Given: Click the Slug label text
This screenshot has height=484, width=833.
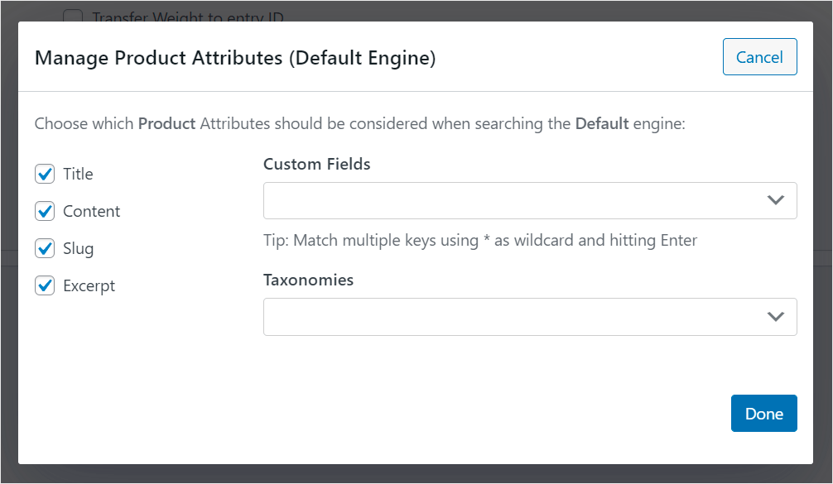Looking at the screenshot, I should (x=78, y=249).
